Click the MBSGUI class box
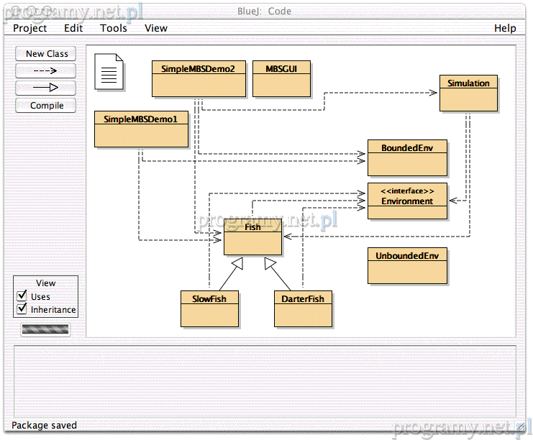 pos(281,79)
